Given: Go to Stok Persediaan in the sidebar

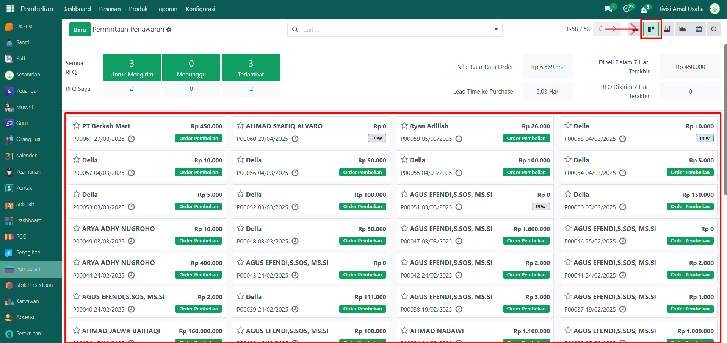Looking at the screenshot, I should pos(34,285).
